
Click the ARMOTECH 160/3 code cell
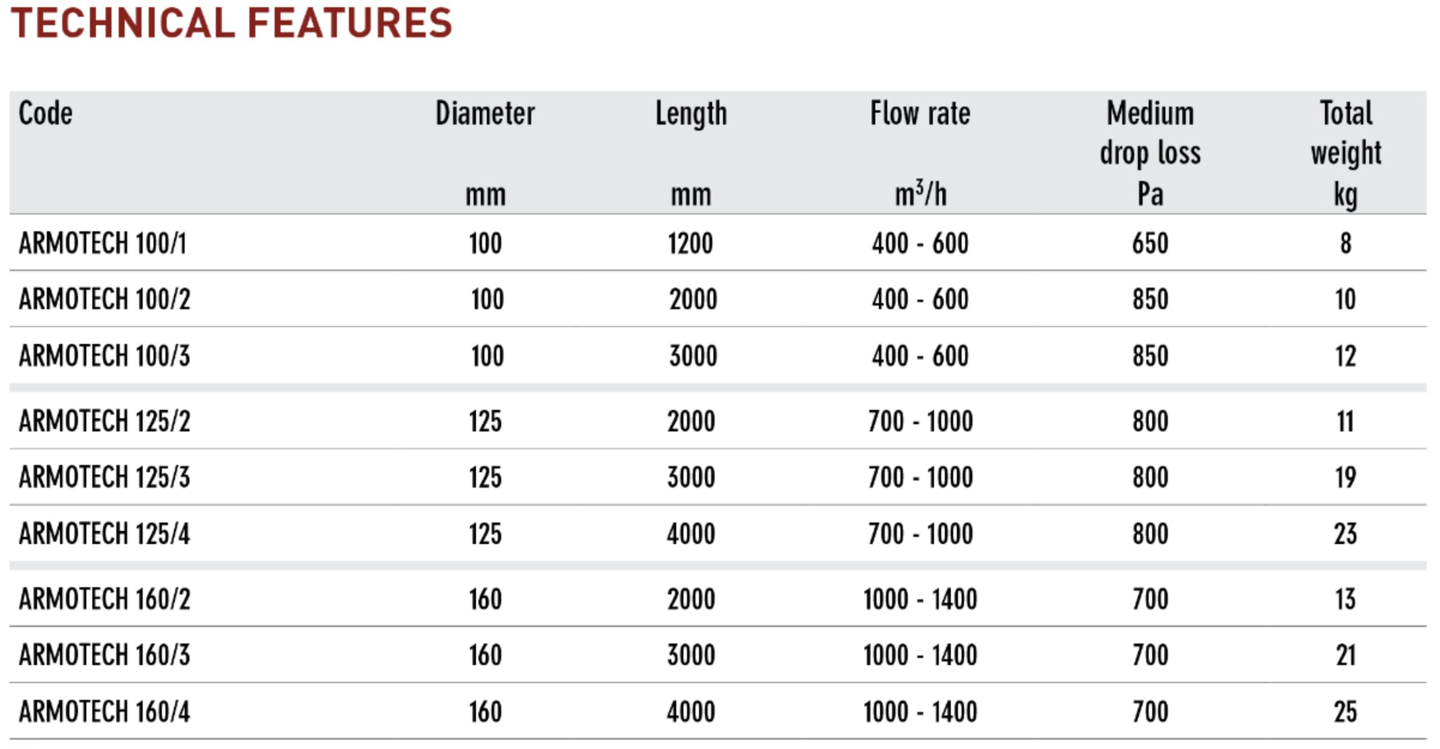point(105,655)
